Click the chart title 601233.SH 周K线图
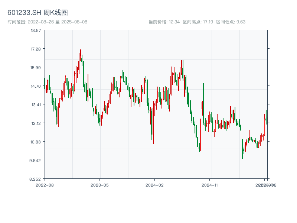Image resolution: width=297 pixels, height=223 pixels. (x=37, y=13)
